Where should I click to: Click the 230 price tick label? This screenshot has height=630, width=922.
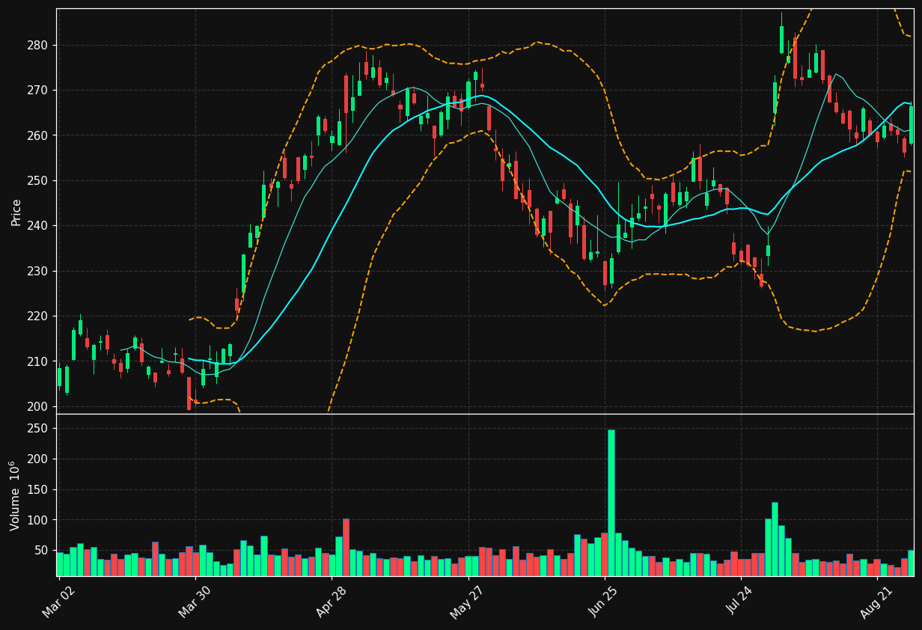[x=38, y=271]
